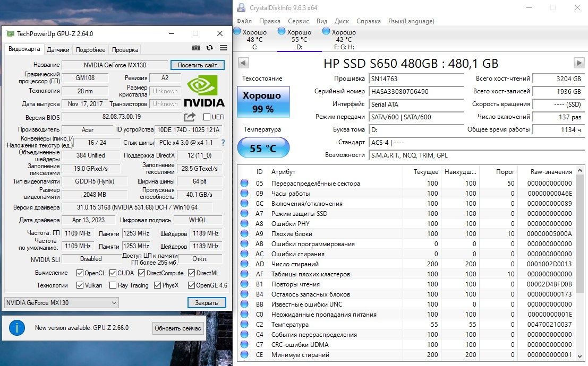This screenshot has width=588, height=366.
Task: Click status orb for attribute A9 bad blocks
Action: pos(244,234)
